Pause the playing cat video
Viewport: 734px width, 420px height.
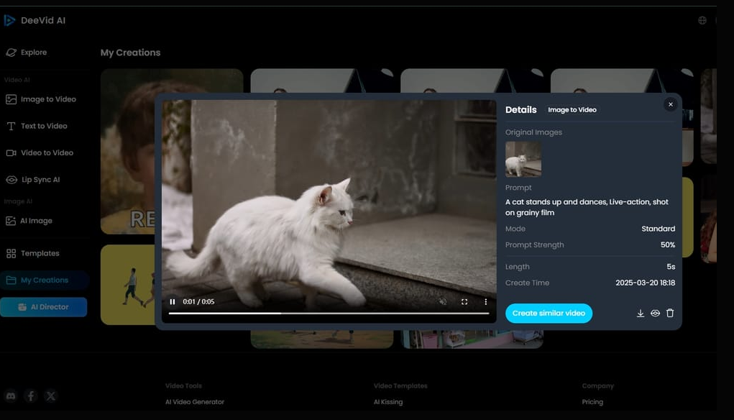click(x=172, y=302)
